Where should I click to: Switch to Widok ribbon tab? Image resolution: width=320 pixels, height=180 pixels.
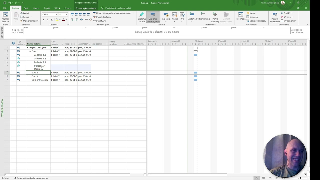57,8
